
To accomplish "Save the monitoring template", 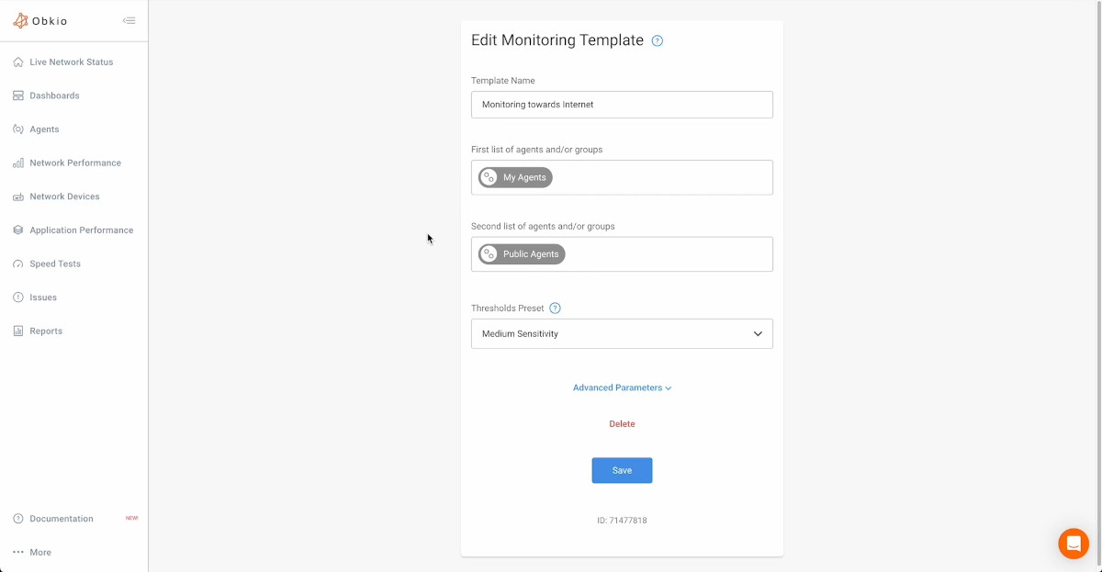I will coord(622,470).
